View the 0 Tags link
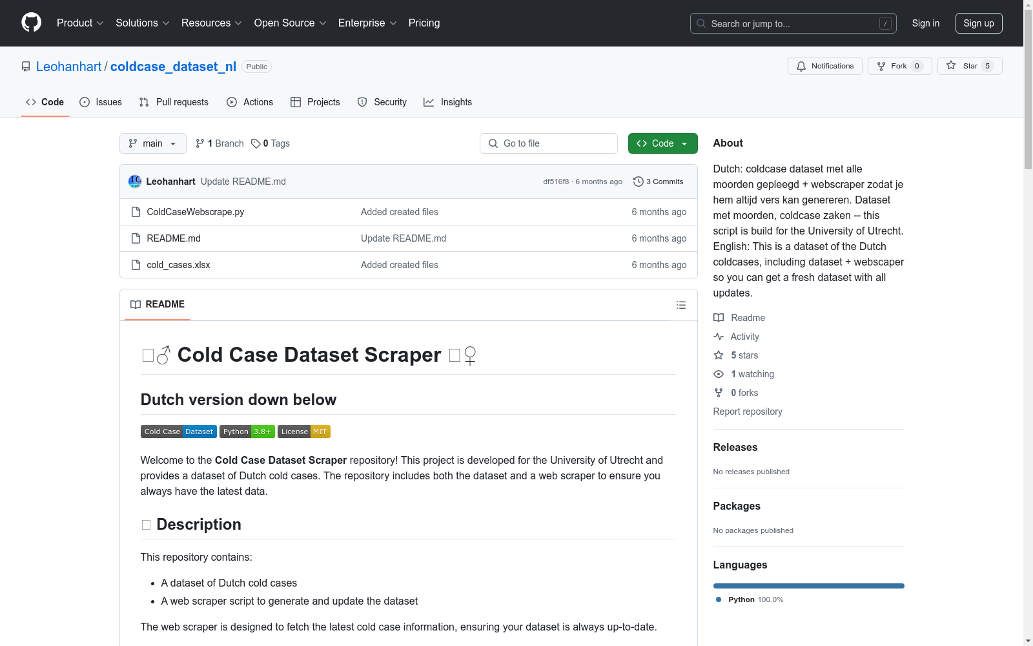This screenshot has height=646, width=1033. click(271, 143)
